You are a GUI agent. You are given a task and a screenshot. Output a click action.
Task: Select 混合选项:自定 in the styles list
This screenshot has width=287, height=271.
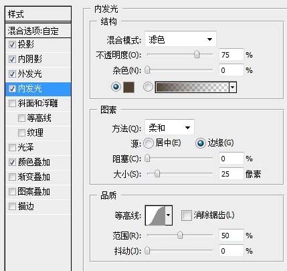coord(38,31)
